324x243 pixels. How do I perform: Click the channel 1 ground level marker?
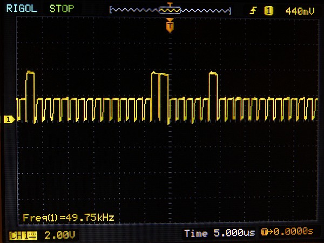pyautogui.click(x=9, y=119)
